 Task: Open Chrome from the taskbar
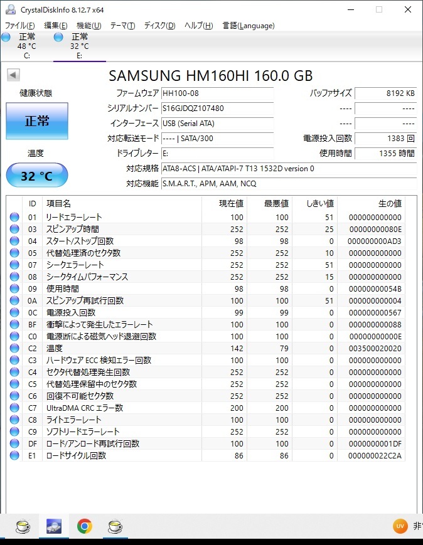(x=85, y=526)
